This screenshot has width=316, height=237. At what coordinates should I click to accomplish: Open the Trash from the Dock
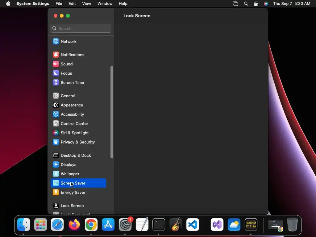pyautogui.click(x=293, y=225)
